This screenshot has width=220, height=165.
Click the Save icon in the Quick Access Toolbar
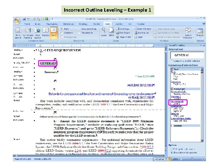click(24, 19)
